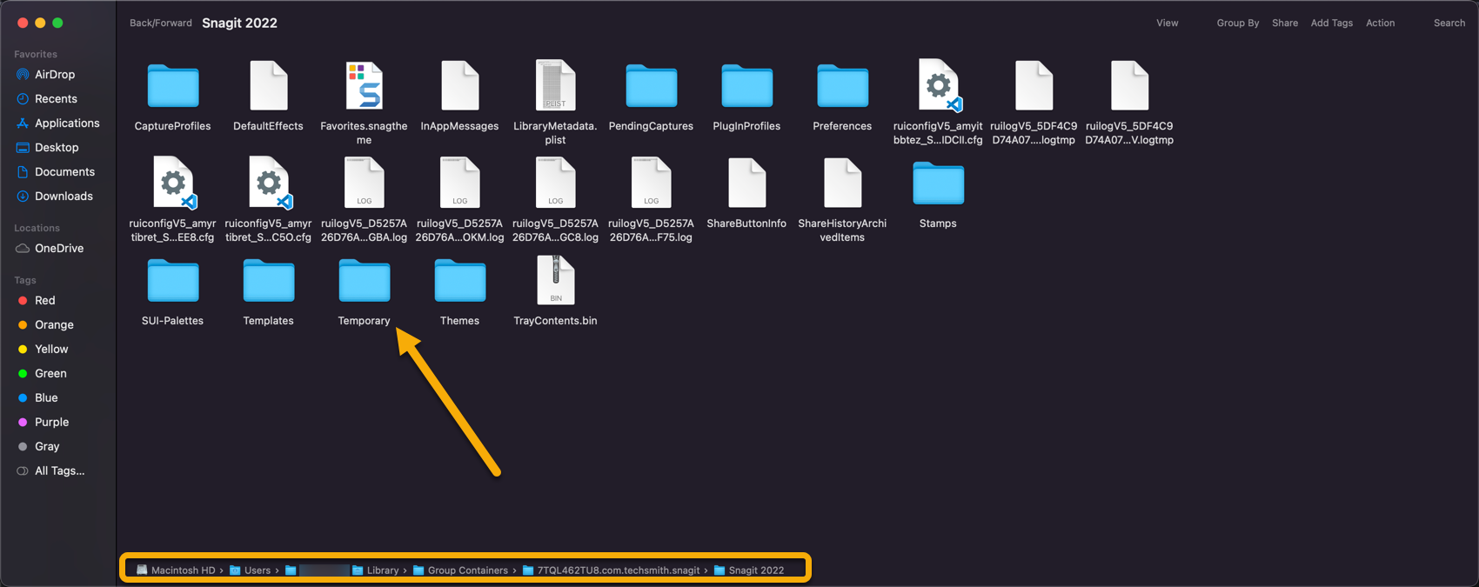Select the DefaultEffects file
This screenshot has width=1479, height=587.
pyautogui.click(x=268, y=86)
